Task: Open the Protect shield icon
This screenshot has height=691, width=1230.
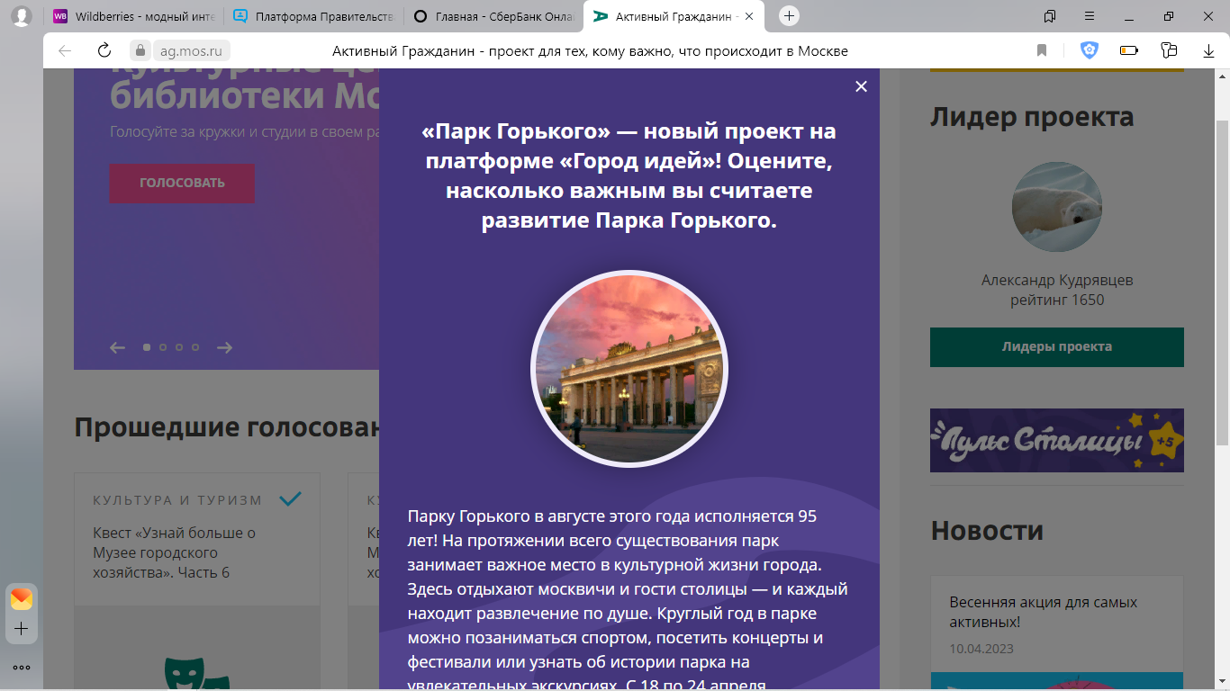Action: coord(1090,50)
